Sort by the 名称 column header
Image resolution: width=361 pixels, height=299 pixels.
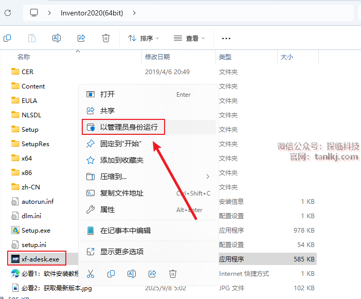tap(24, 57)
